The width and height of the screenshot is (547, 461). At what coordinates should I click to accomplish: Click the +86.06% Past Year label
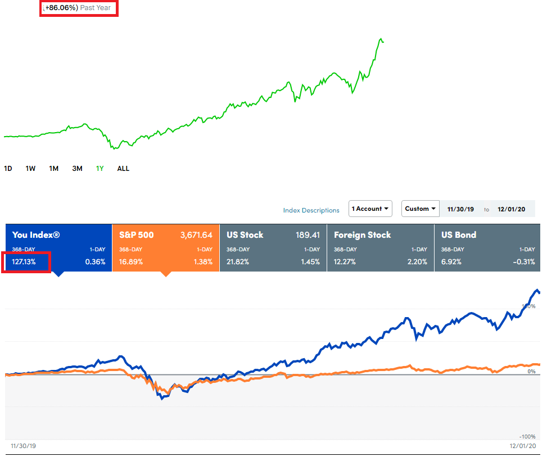pyautogui.click(x=78, y=8)
